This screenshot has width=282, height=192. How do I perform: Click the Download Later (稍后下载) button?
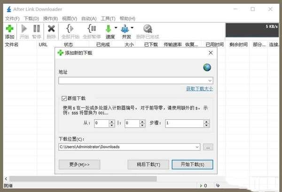(x=148, y=165)
